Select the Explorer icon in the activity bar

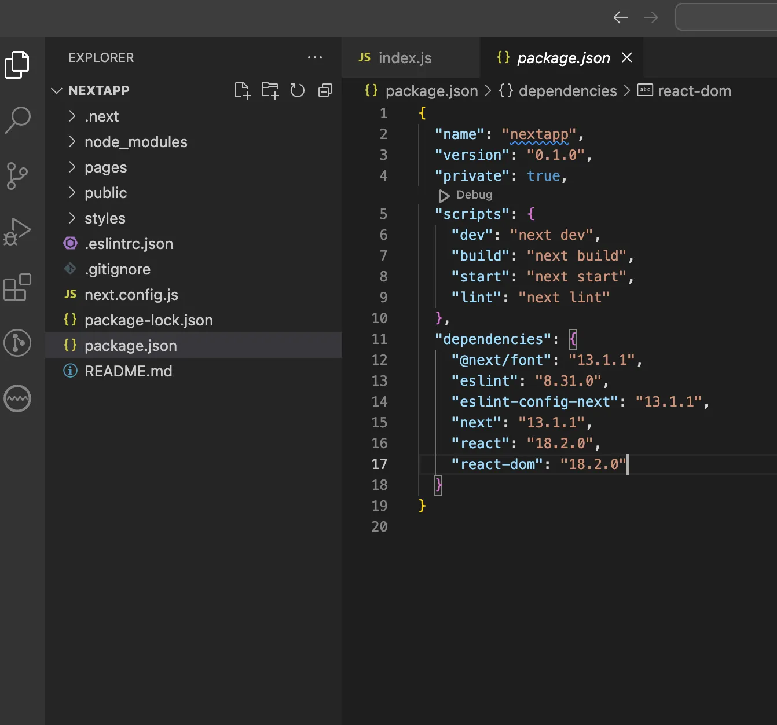(17, 64)
